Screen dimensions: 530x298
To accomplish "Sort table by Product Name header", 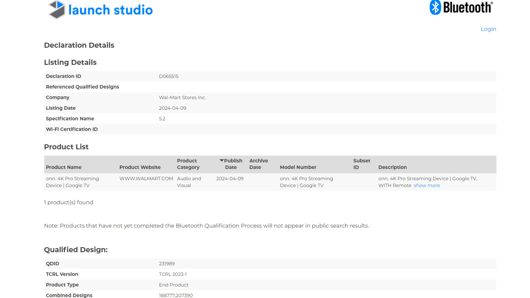I will pyautogui.click(x=63, y=167).
